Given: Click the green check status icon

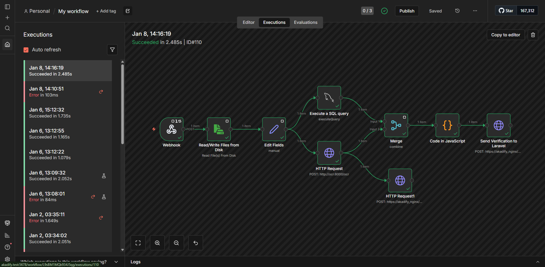Looking at the screenshot, I should [384, 11].
